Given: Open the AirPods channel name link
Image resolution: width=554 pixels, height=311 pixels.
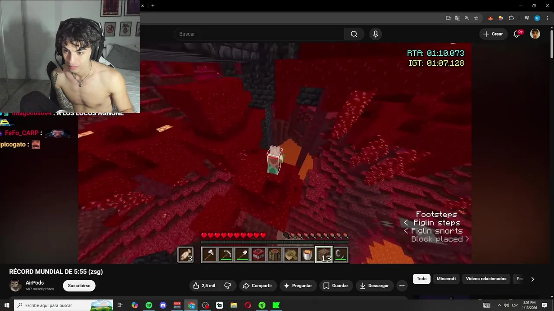Looking at the screenshot, I should [35, 283].
